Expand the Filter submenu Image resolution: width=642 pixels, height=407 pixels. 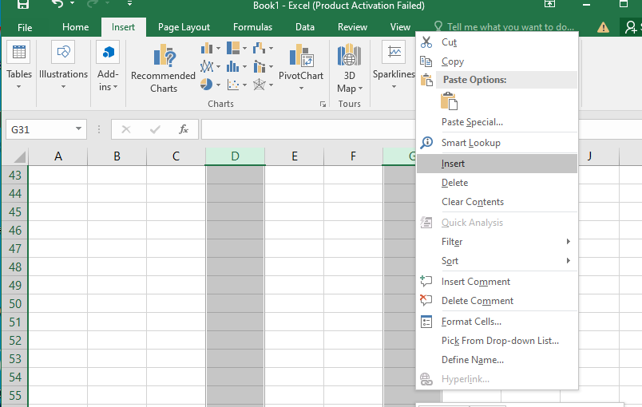(x=497, y=242)
